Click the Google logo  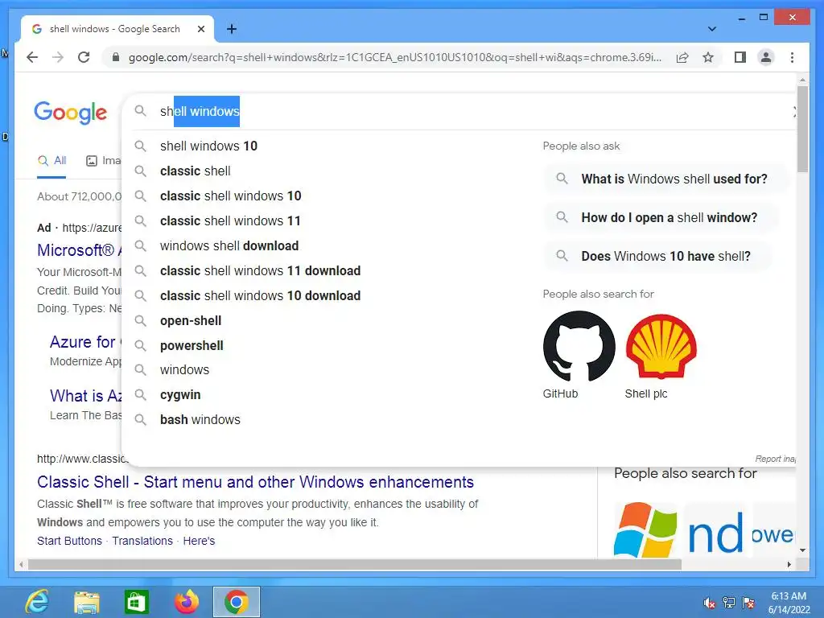point(71,113)
